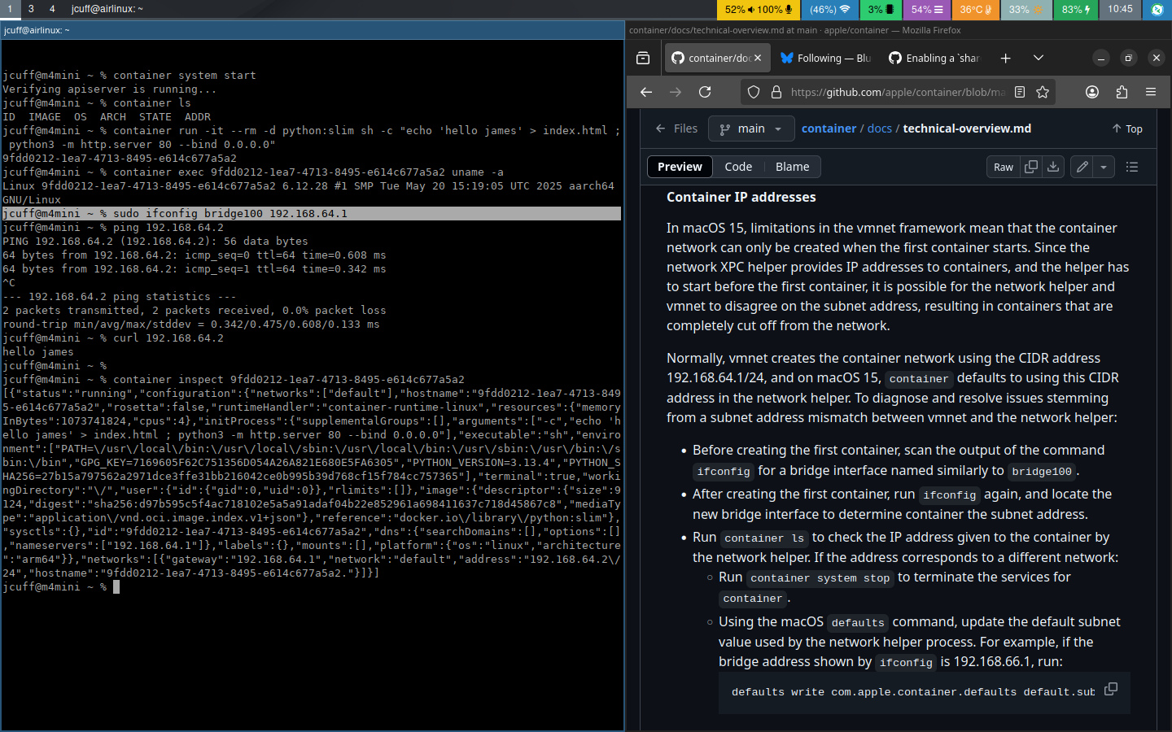Image resolution: width=1172 pixels, height=732 pixels.
Task: Click the 'container system stop' inline code
Action: pyautogui.click(x=820, y=577)
